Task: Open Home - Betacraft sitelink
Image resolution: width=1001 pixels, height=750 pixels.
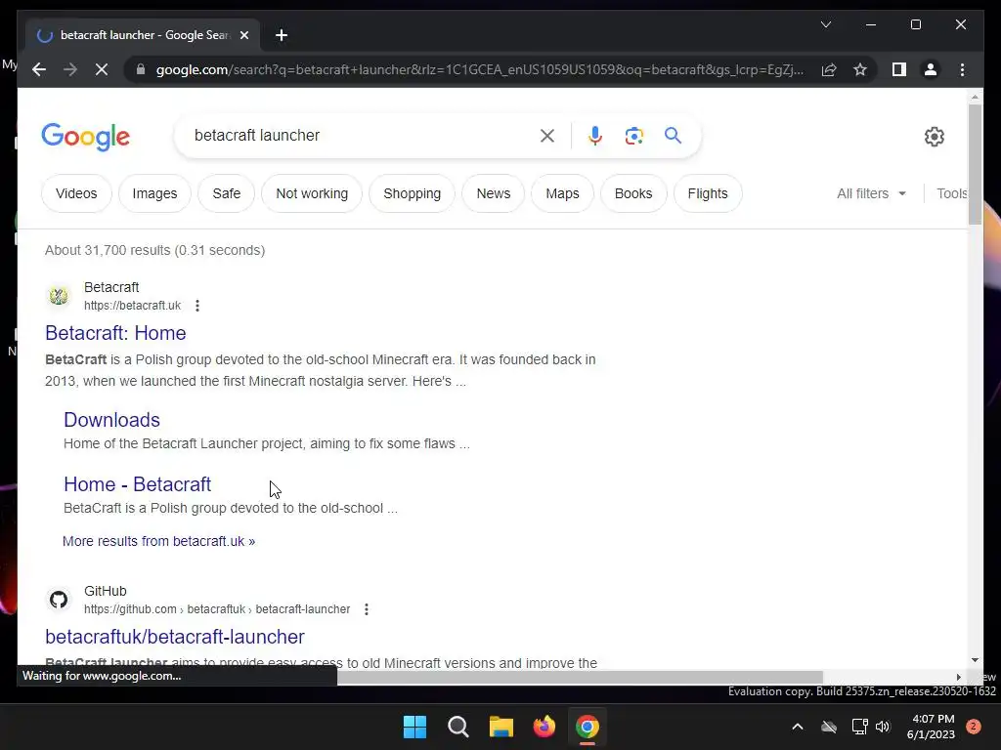Action: 137,484
